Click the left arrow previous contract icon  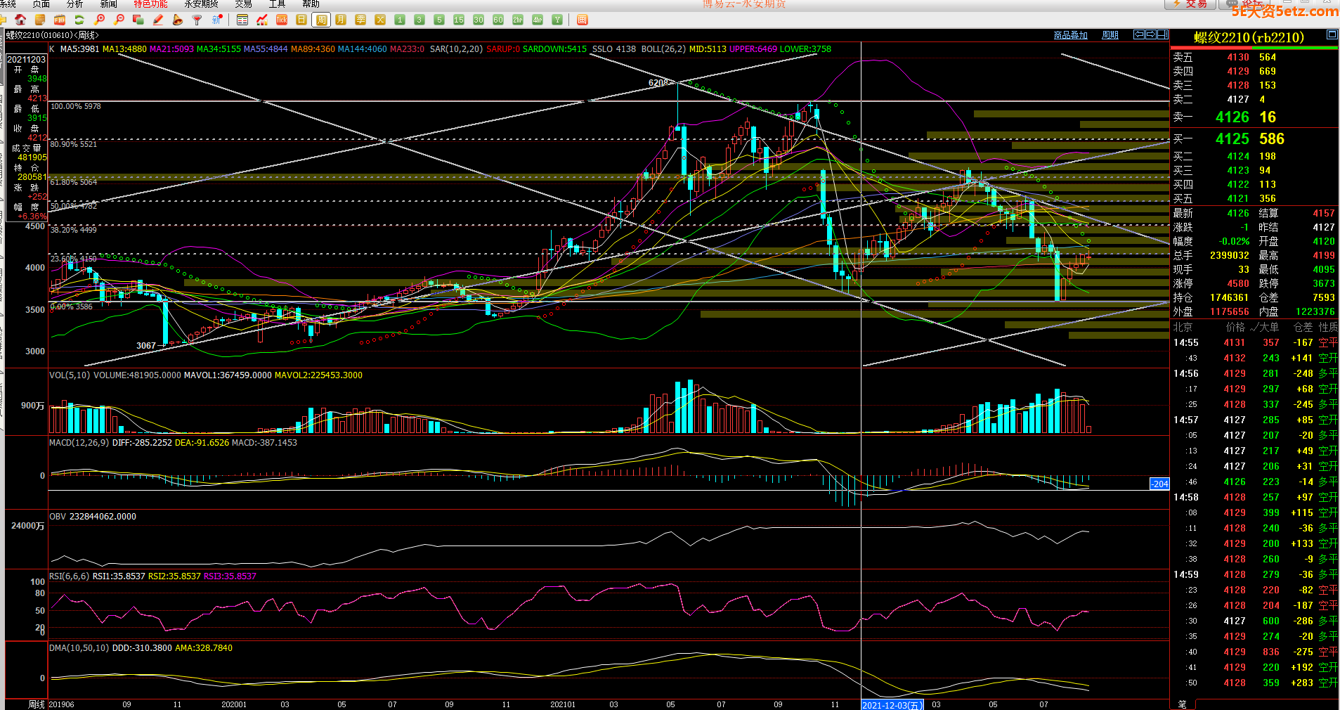tap(1139, 34)
